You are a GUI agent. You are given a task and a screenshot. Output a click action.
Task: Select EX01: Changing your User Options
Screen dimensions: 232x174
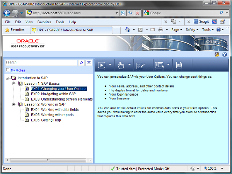click(59, 89)
